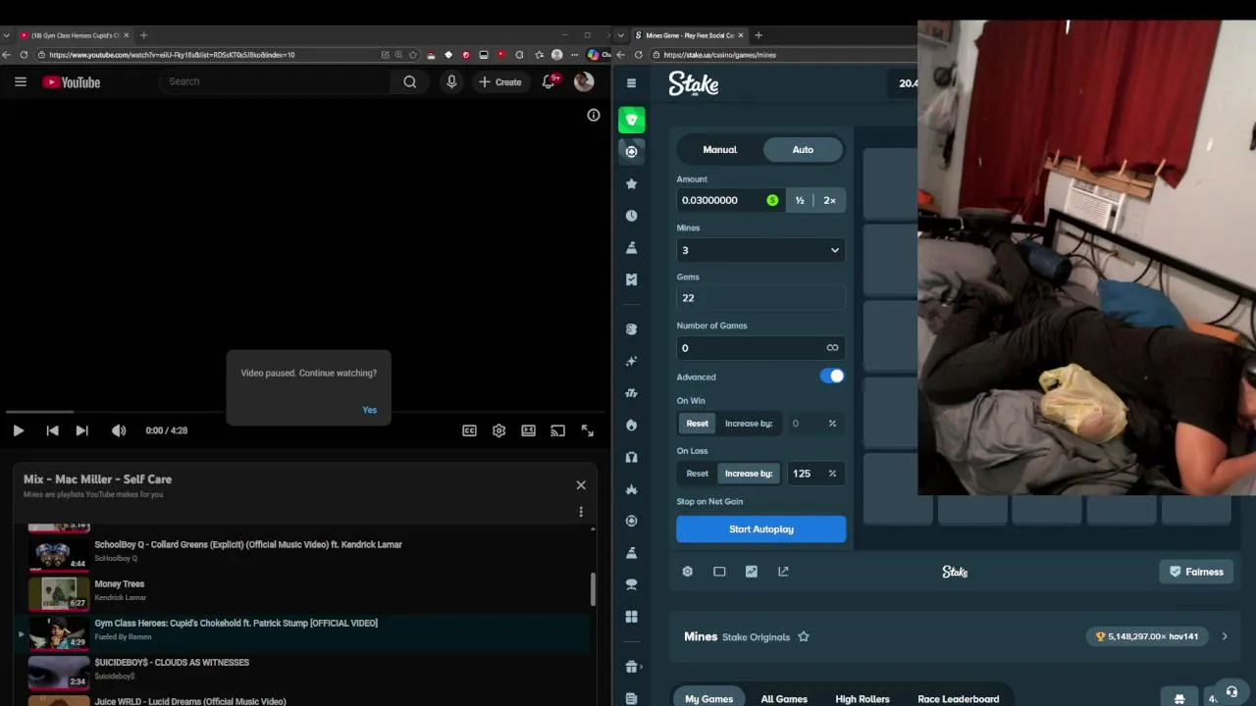
Task: Open Stake sidebar favourites star
Action: (x=632, y=183)
